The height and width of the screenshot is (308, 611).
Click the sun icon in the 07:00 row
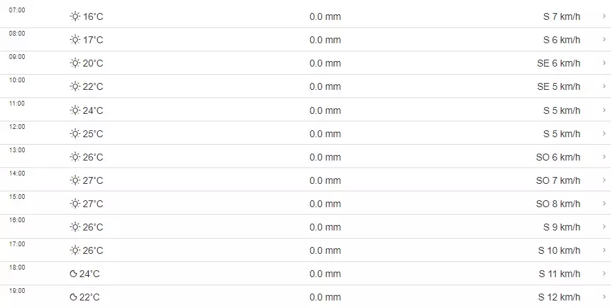click(x=75, y=16)
